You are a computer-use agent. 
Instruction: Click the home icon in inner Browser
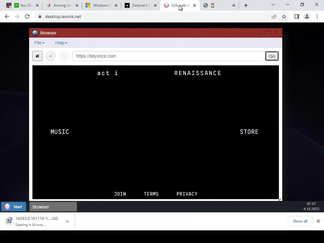(x=37, y=56)
